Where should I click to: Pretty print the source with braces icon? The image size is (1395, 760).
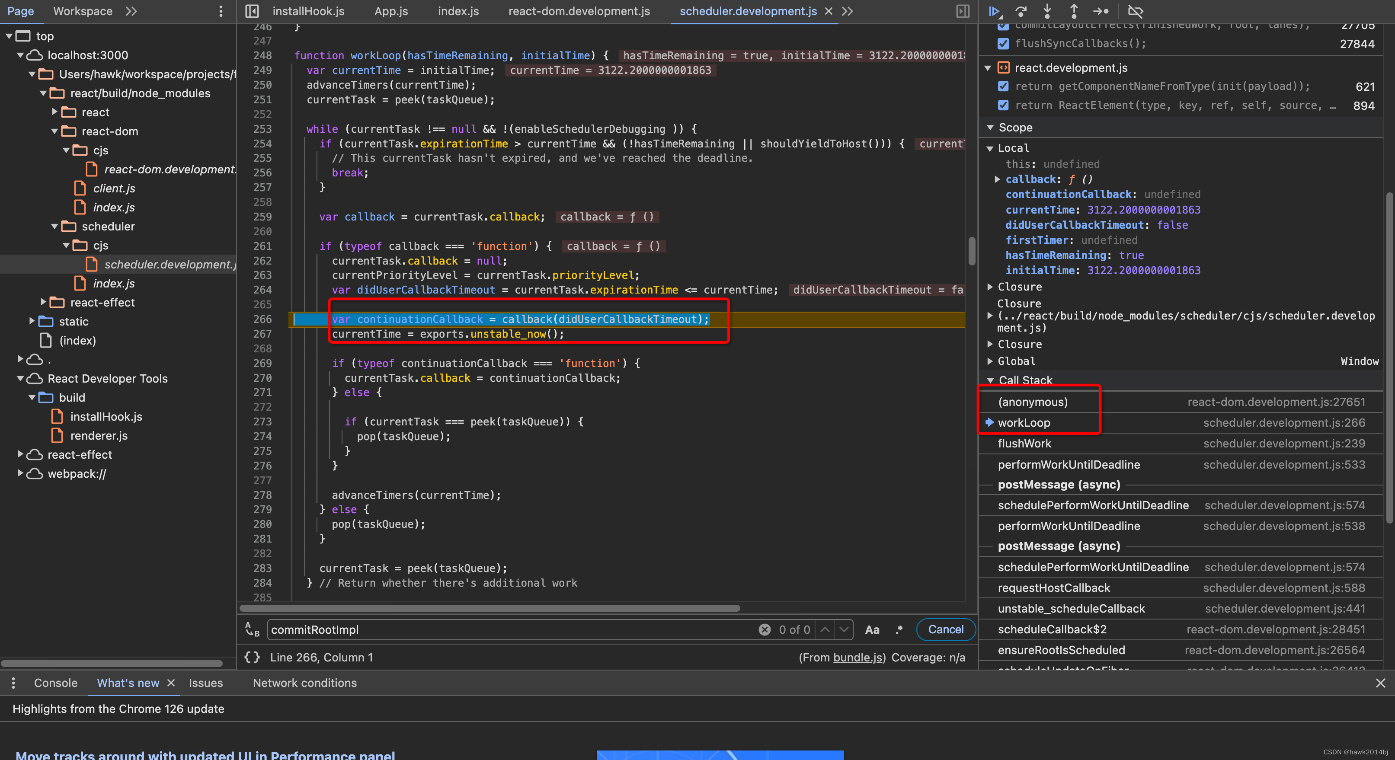252,657
